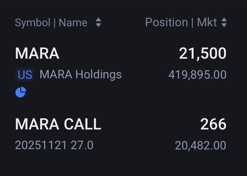The height and width of the screenshot is (176, 247).
Task: Click the word CALL in option row
Action: click(x=82, y=124)
